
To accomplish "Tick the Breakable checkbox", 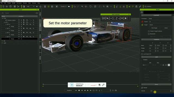I will (149, 34).
